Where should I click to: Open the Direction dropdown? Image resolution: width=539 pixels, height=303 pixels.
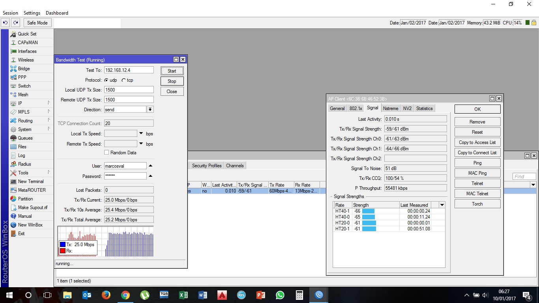(x=150, y=110)
